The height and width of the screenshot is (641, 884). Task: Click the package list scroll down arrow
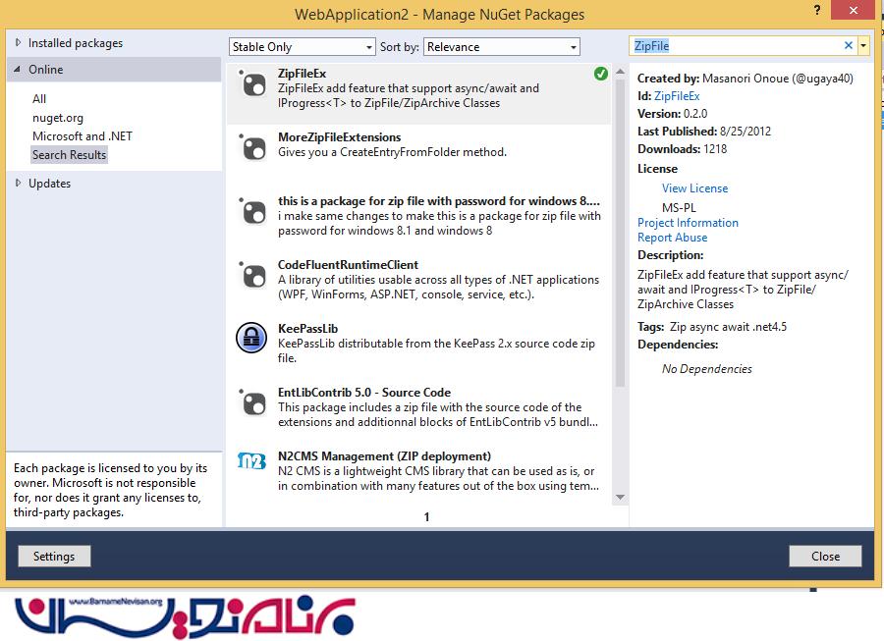(620, 497)
